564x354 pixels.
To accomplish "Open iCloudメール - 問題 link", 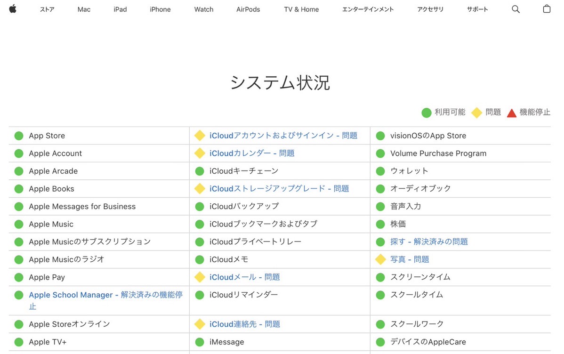I will [245, 277].
